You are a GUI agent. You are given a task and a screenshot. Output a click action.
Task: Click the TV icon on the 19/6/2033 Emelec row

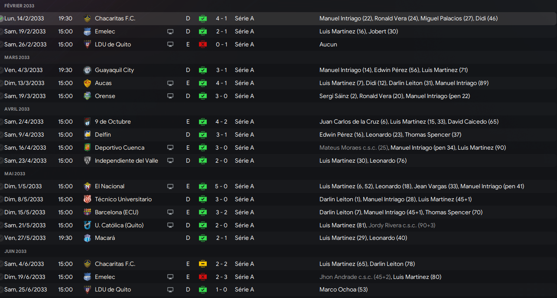(170, 277)
